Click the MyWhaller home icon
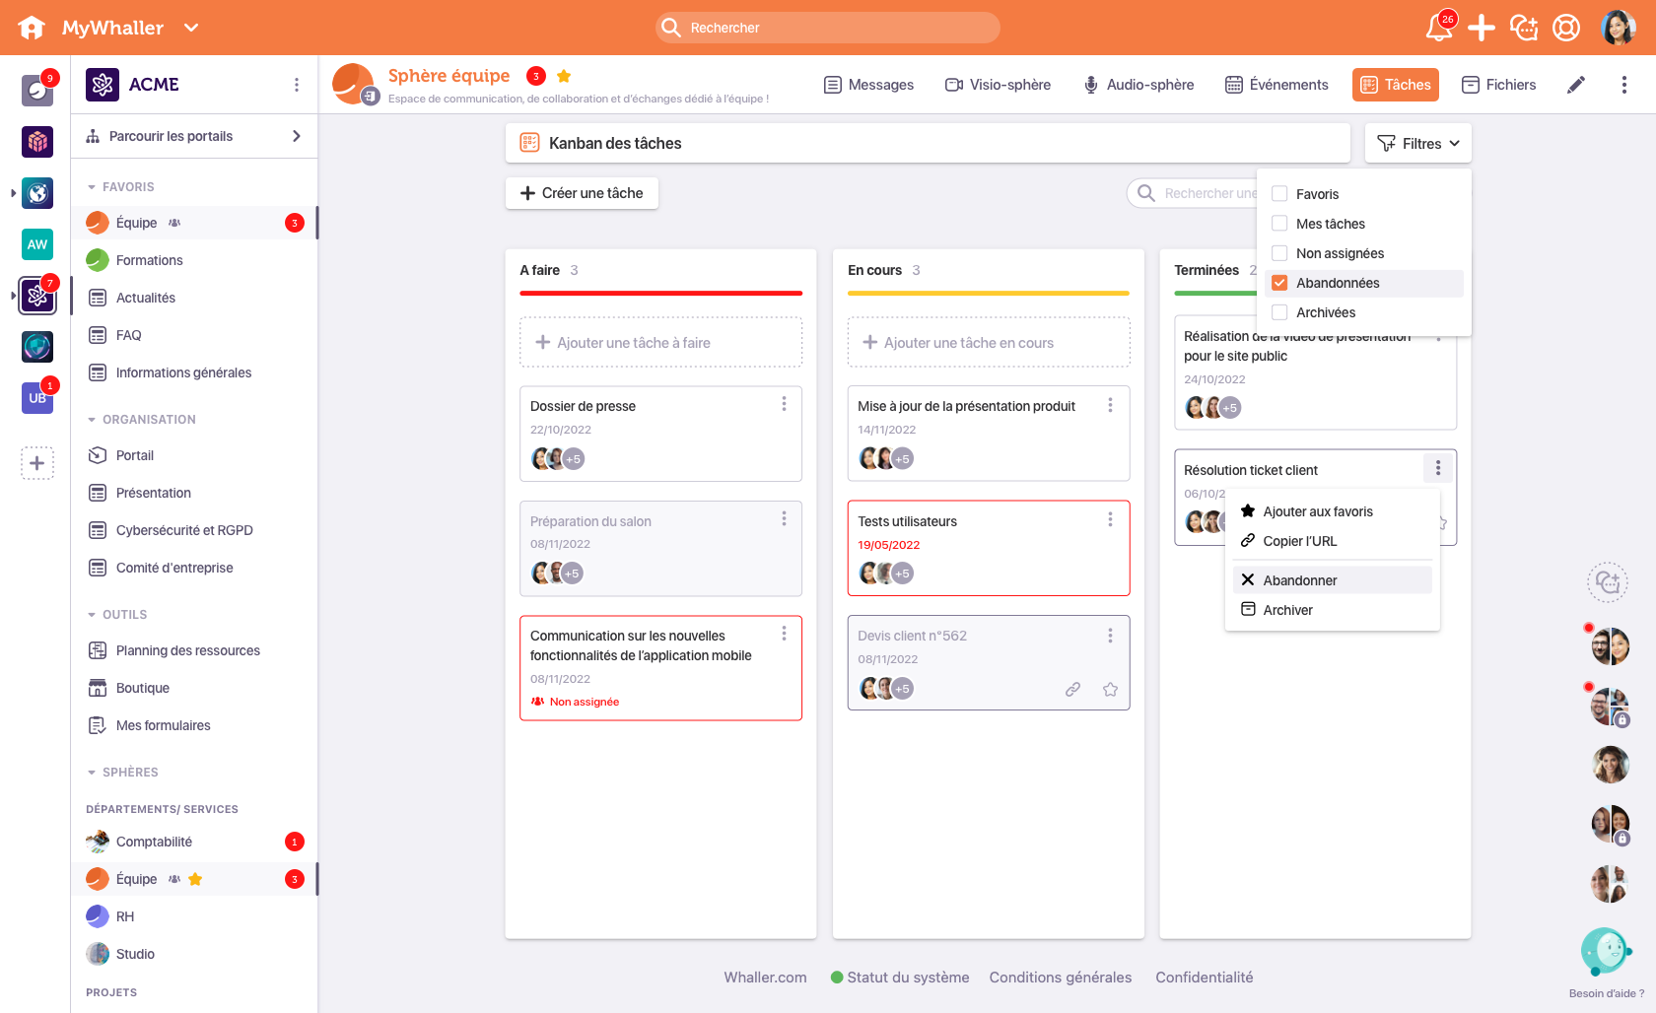 [32, 28]
